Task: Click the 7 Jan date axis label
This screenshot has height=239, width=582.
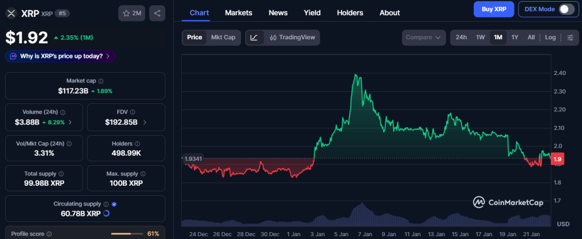Action: pos(365,234)
